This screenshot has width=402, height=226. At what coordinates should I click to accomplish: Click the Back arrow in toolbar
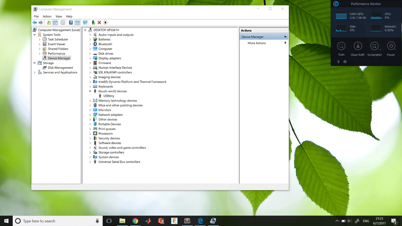35,22
